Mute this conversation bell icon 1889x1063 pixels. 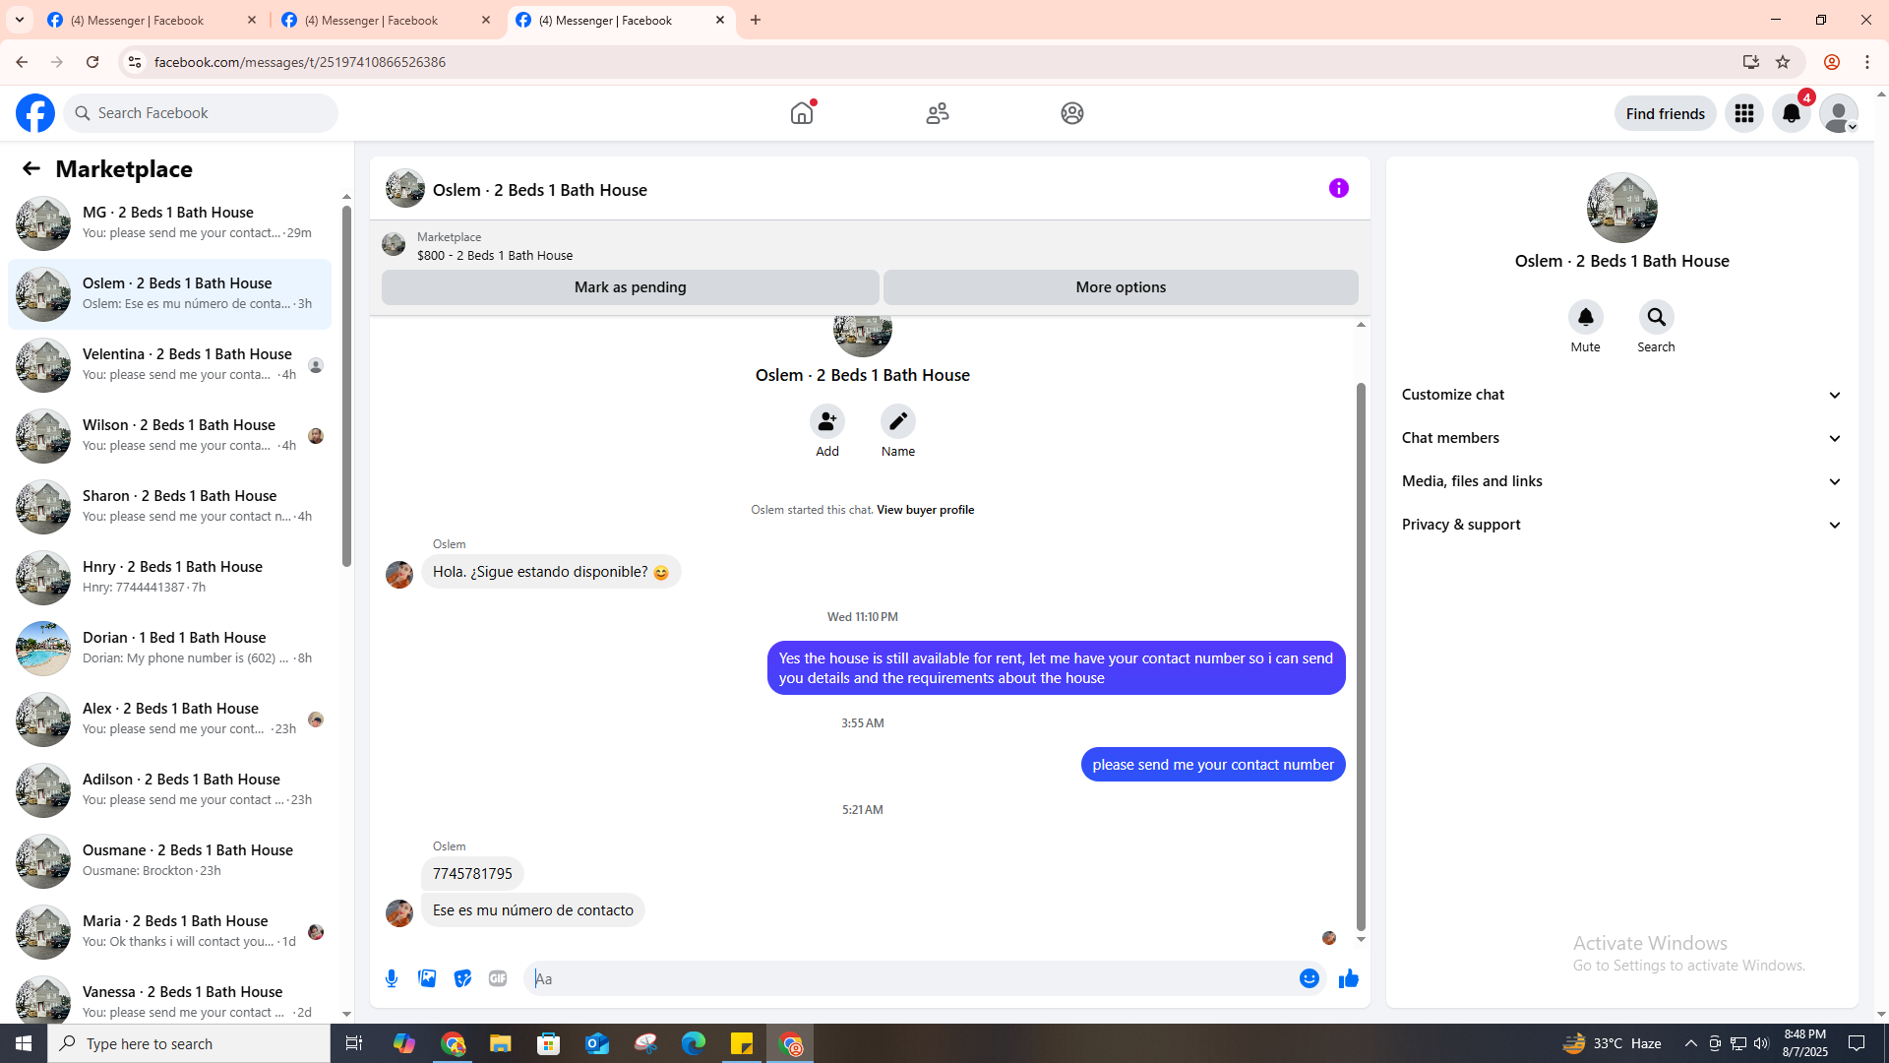1586,317
